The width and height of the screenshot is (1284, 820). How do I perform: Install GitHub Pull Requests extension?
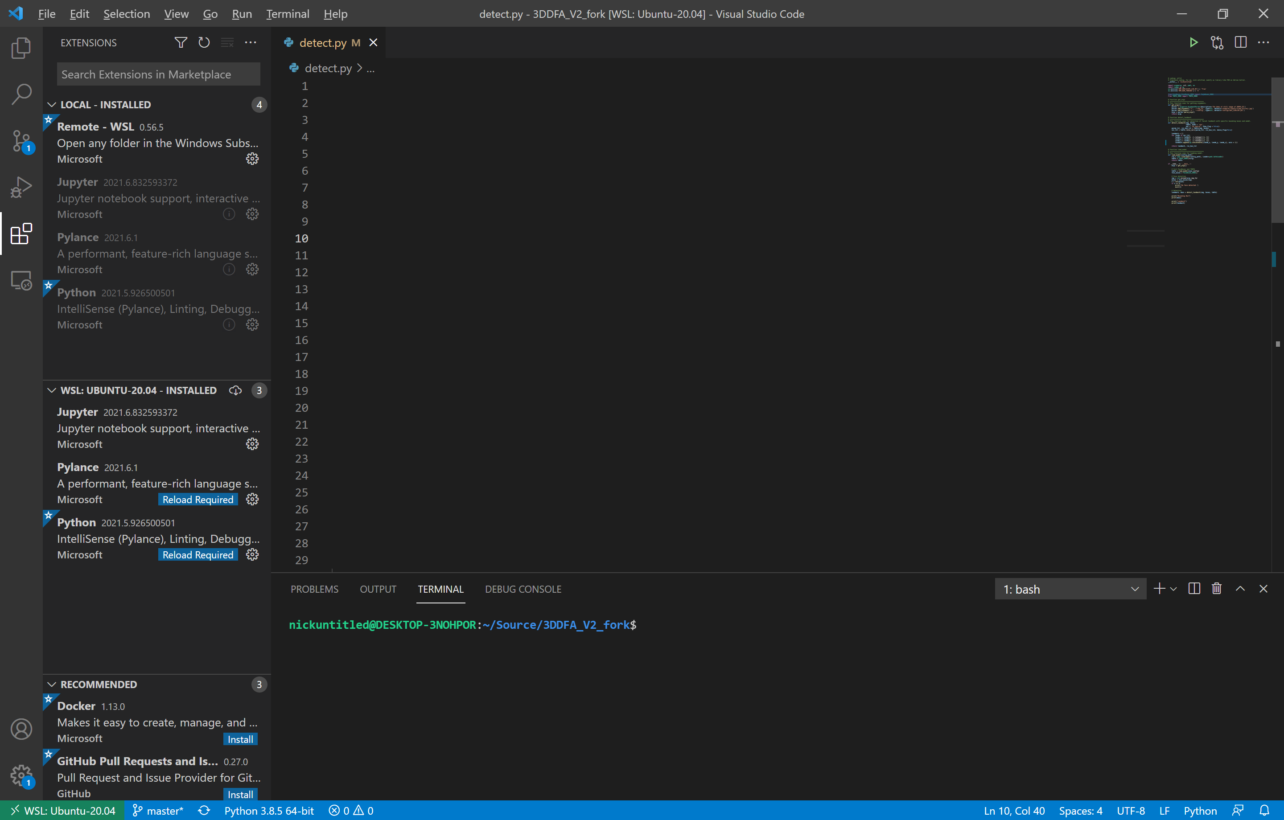coord(240,795)
